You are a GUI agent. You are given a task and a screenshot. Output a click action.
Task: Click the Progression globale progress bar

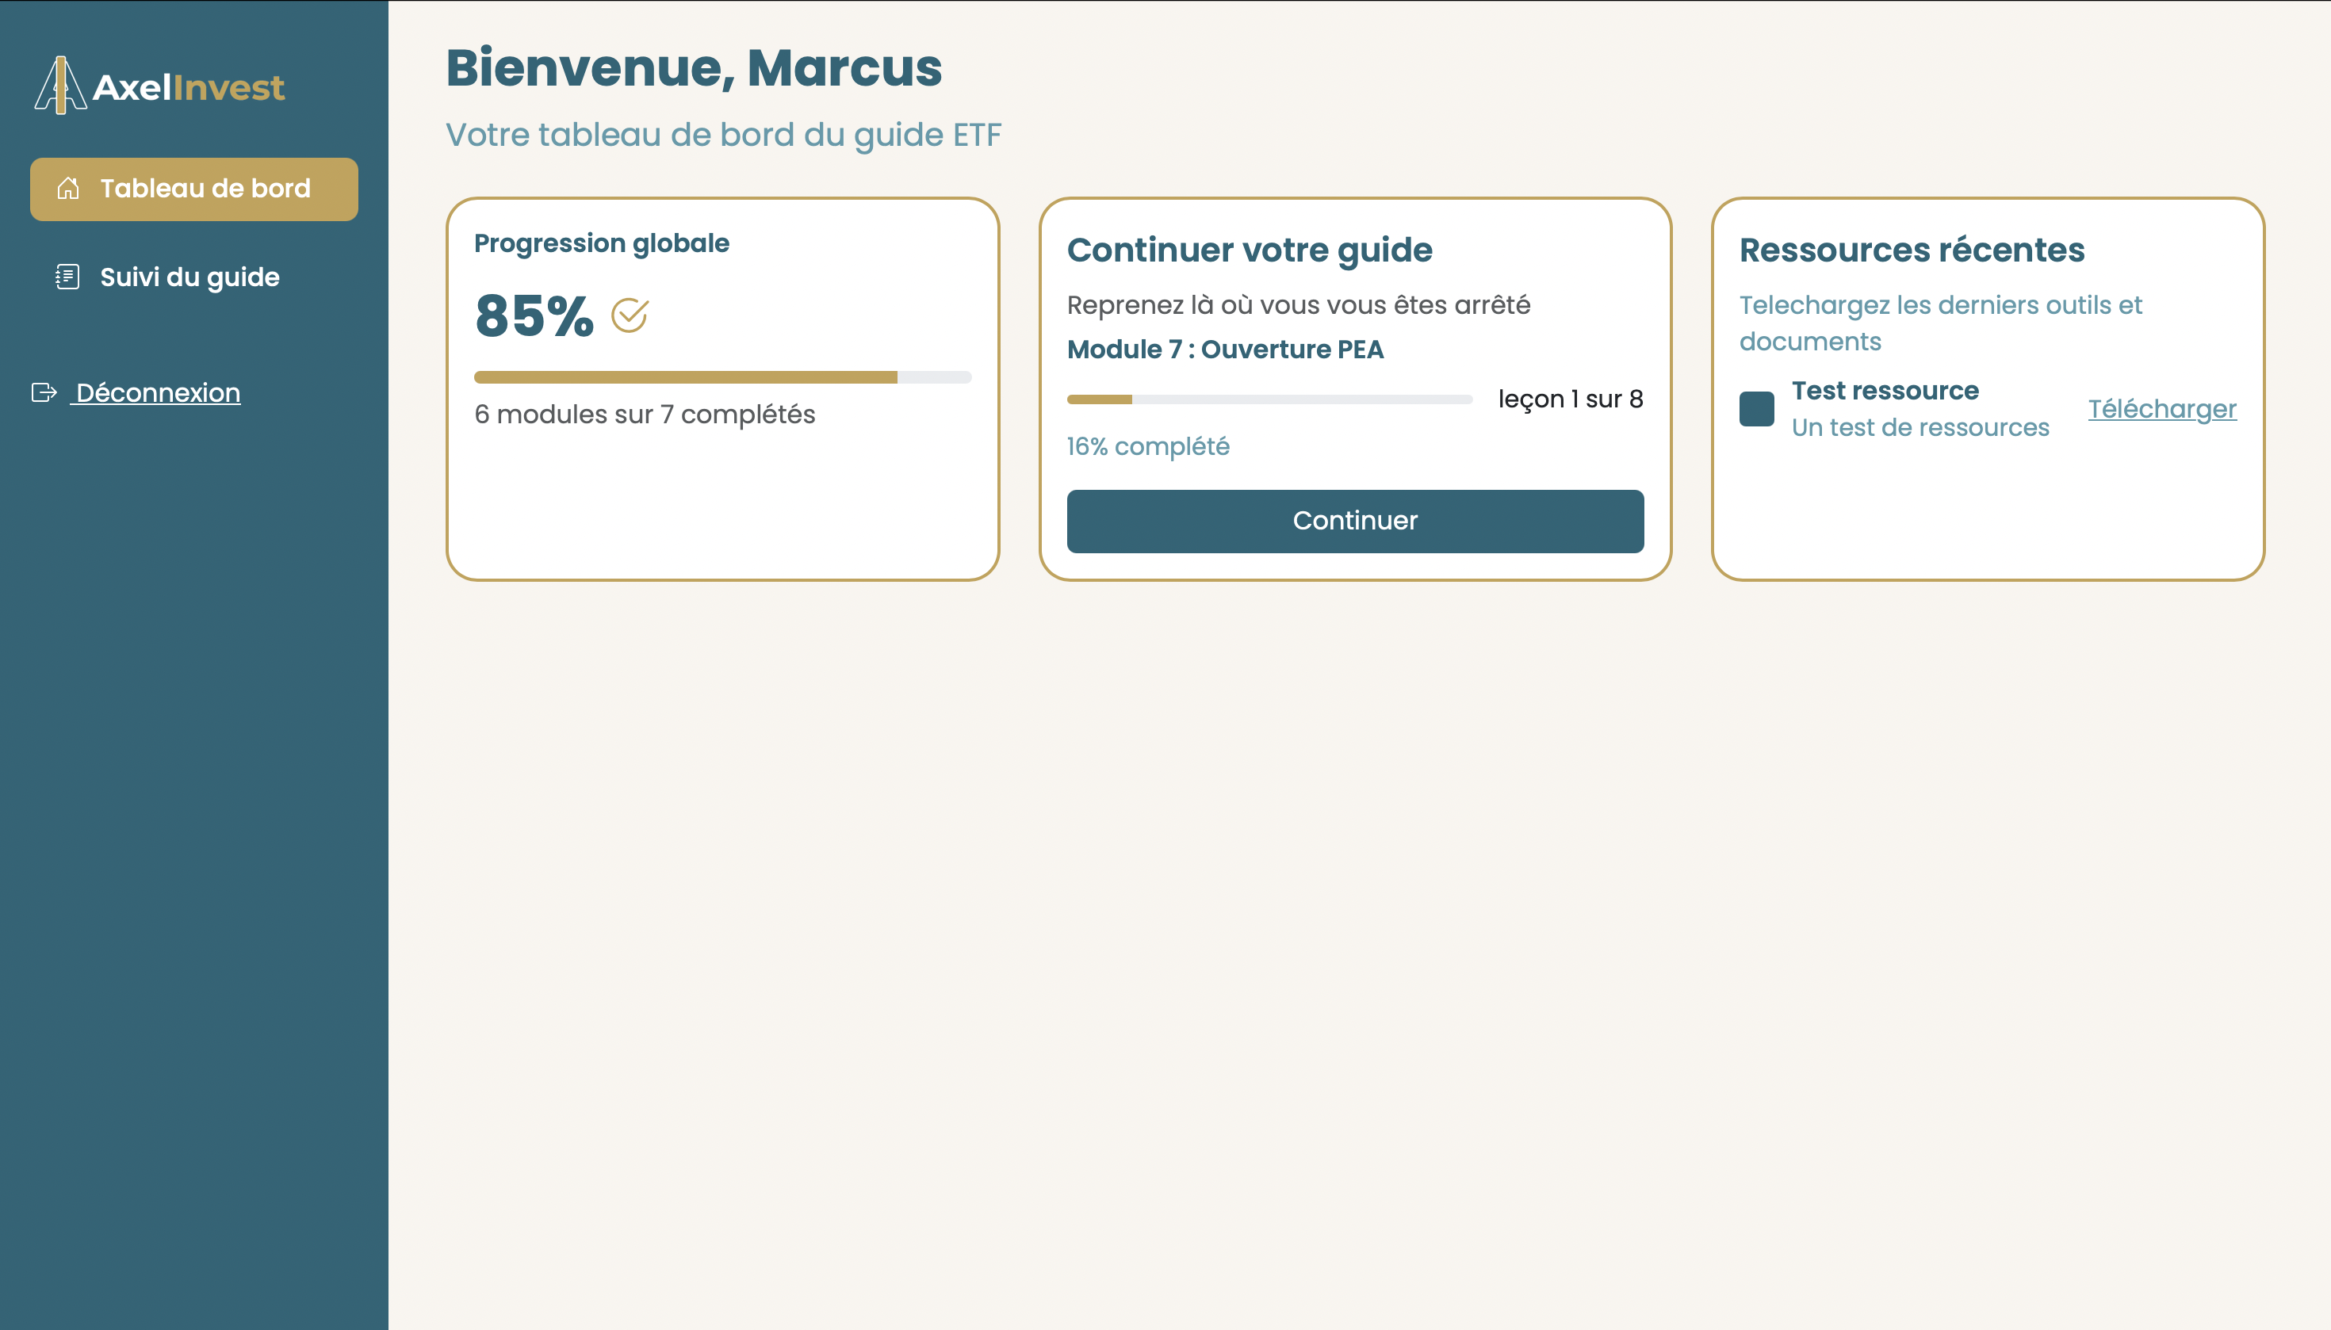pyautogui.click(x=721, y=376)
